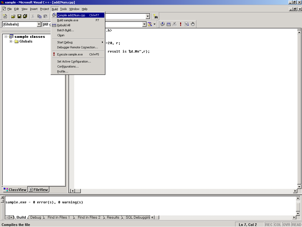Open the (Globals) class combo dropdown
Viewport: 302px width, 227px height.
[x=39, y=24]
